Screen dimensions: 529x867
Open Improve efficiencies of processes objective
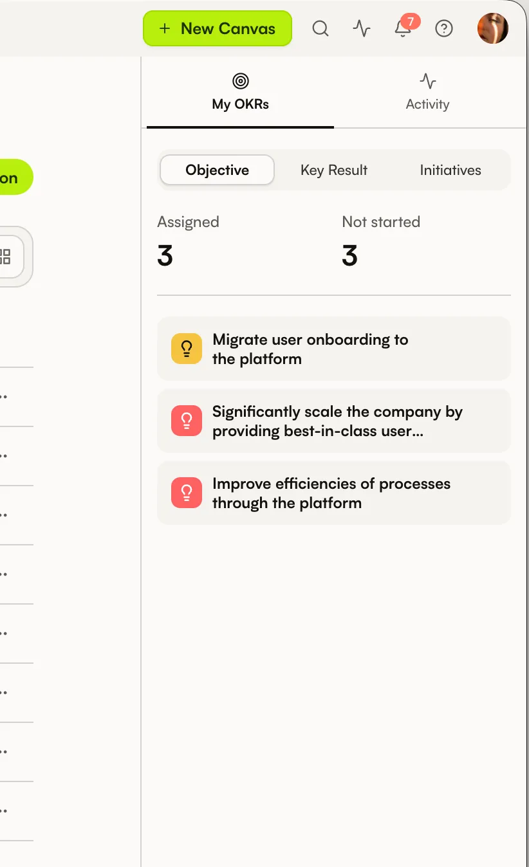pos(334,493)
